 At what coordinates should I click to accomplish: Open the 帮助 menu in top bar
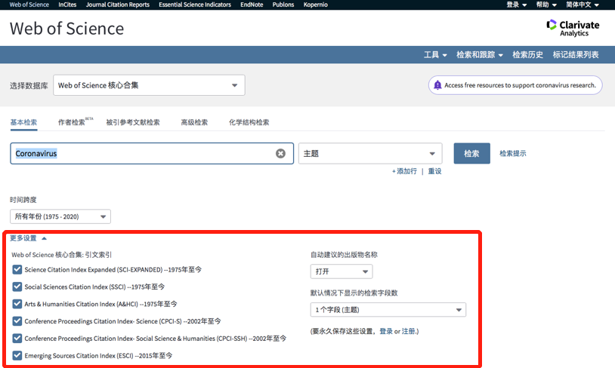[x=546, y=5]
